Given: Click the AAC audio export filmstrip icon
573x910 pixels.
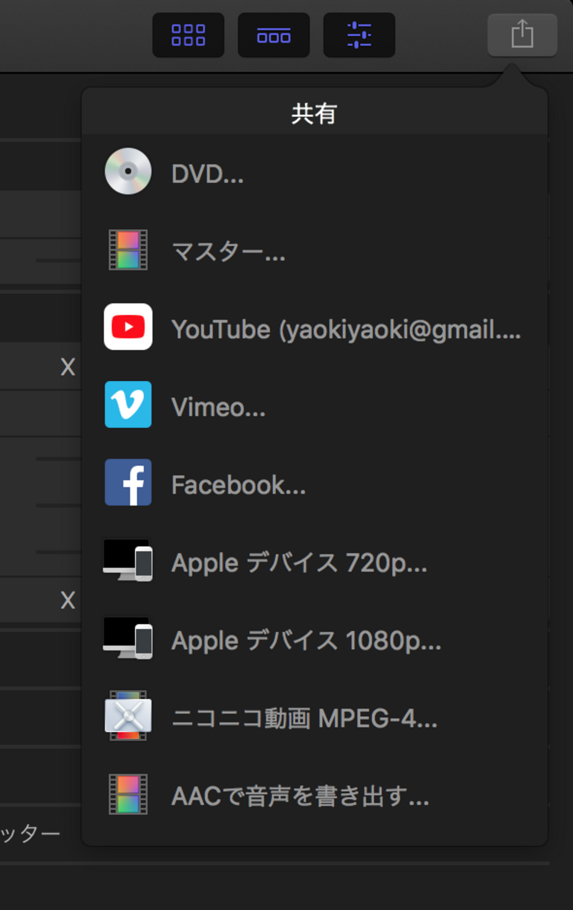Looking at the screenshot, I should tap(128, 793).
